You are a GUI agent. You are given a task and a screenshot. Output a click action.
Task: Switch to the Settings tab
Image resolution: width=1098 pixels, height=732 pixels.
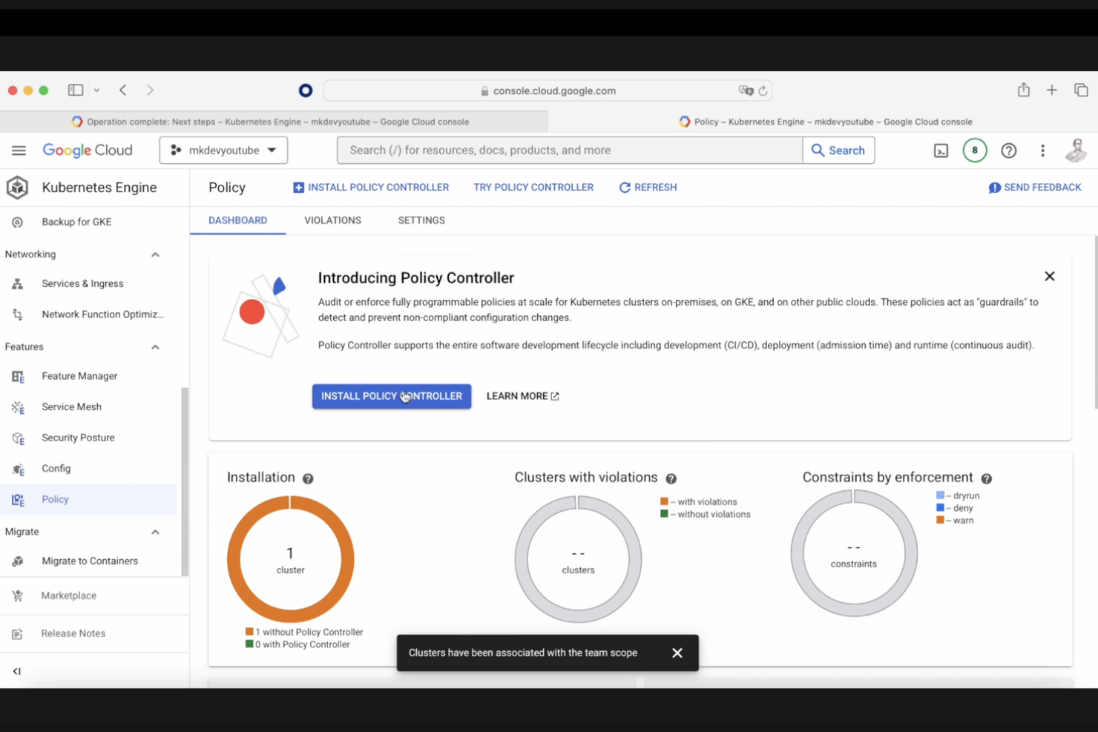pyautogui.click(x=421, y=220)
